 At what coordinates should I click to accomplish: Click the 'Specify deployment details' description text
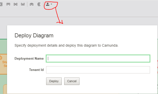pos(66,46)
